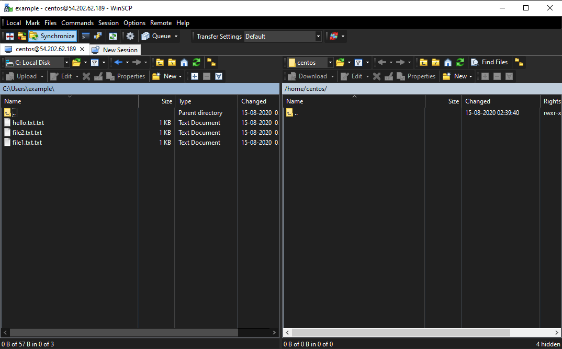The height and width of the screenshot is (349, 562).
Task: Click the local parent directory row
Action: click(x=140, y=113)
